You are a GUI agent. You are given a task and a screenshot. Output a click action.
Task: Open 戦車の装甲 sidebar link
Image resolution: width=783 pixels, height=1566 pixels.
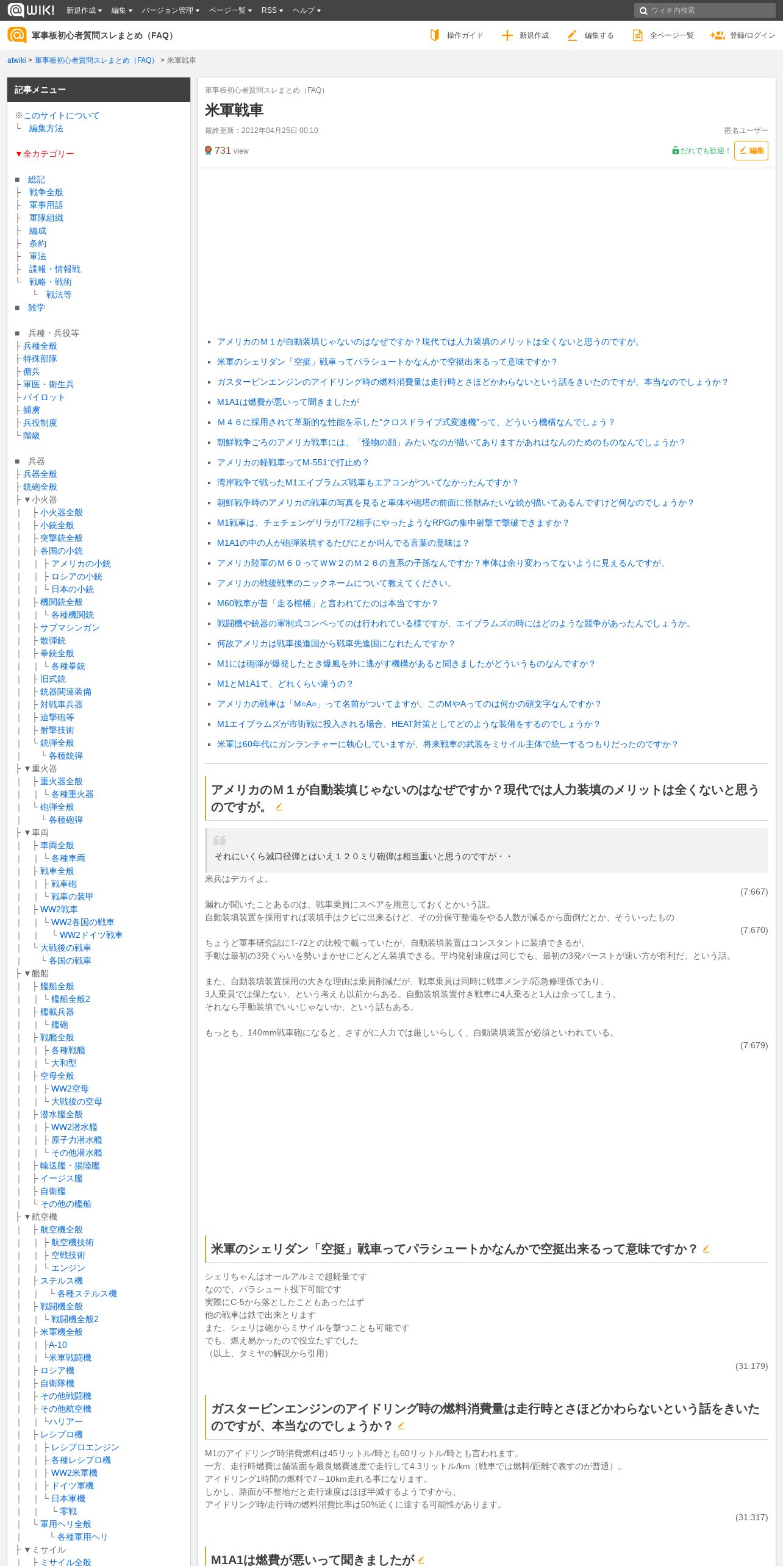pyautogui.click(x=72, y=896)
